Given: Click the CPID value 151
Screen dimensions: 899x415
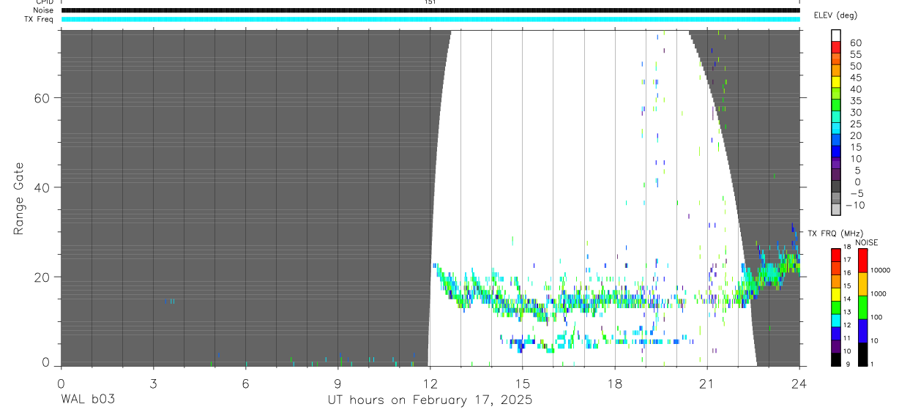Looking at the screenshot, I should pos(430,2).
